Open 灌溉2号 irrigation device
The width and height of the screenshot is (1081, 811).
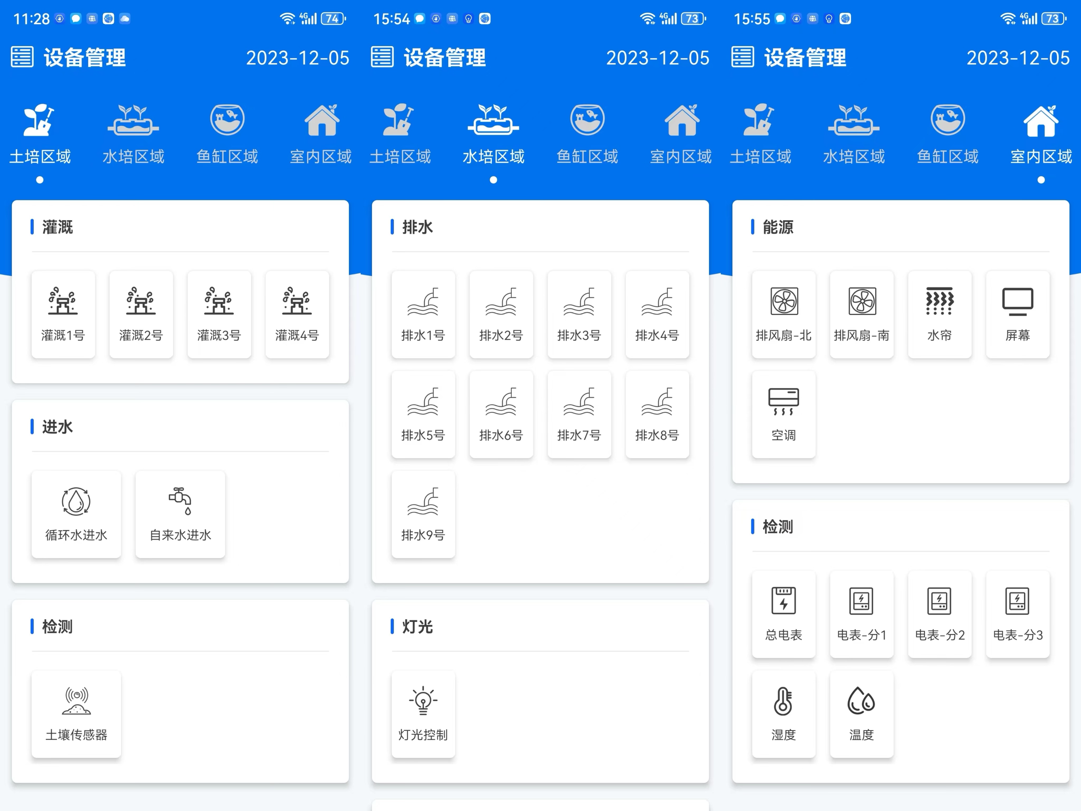pos(141,314)
